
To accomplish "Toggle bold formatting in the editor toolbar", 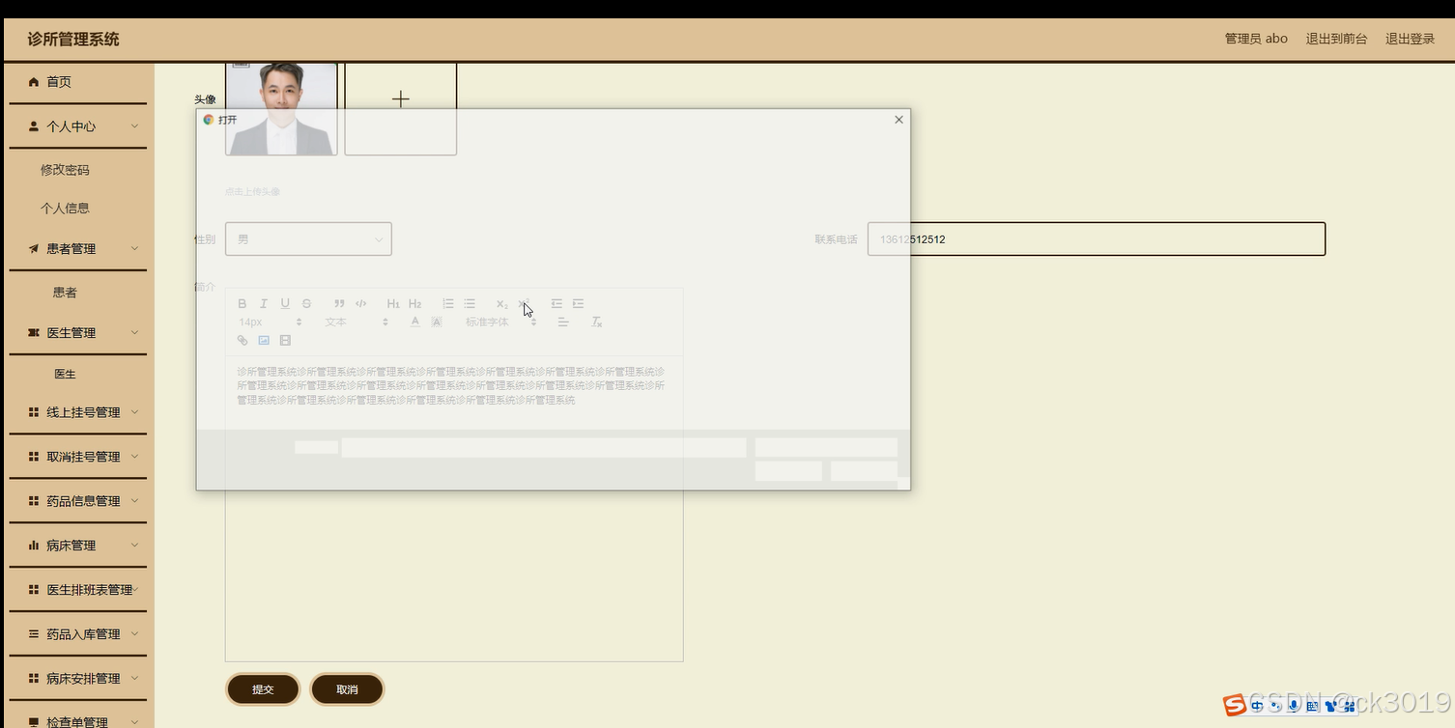I will 242,303.
